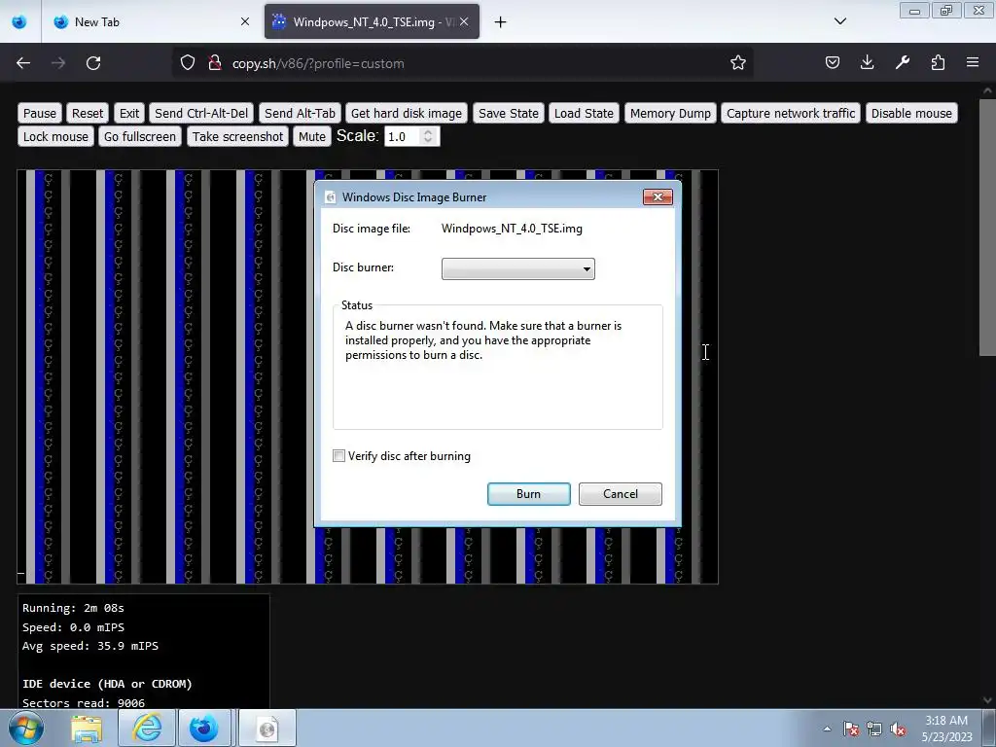The image size is (996, 747).
Task: Click Send Alt-Tab
Action: pos(300,113)
